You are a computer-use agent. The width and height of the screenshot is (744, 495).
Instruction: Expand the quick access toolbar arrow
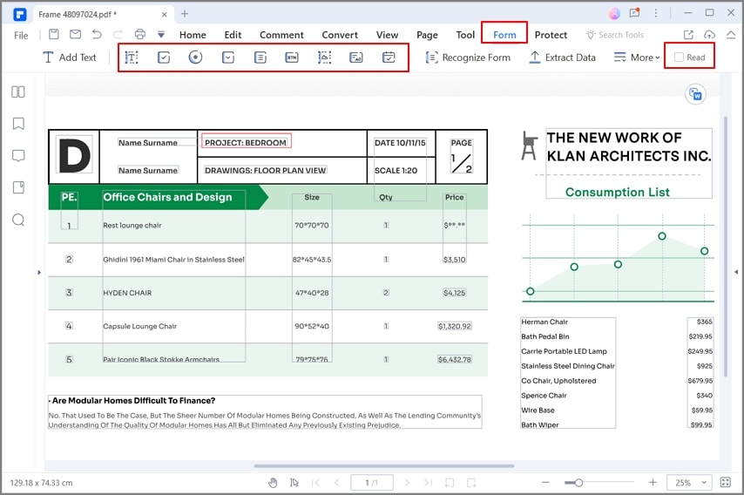click(161, 35)
